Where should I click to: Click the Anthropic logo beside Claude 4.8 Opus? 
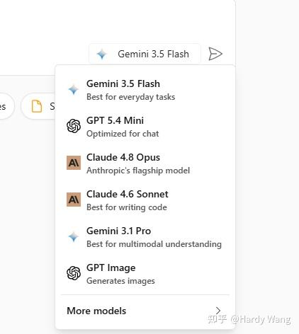point(74,163)
